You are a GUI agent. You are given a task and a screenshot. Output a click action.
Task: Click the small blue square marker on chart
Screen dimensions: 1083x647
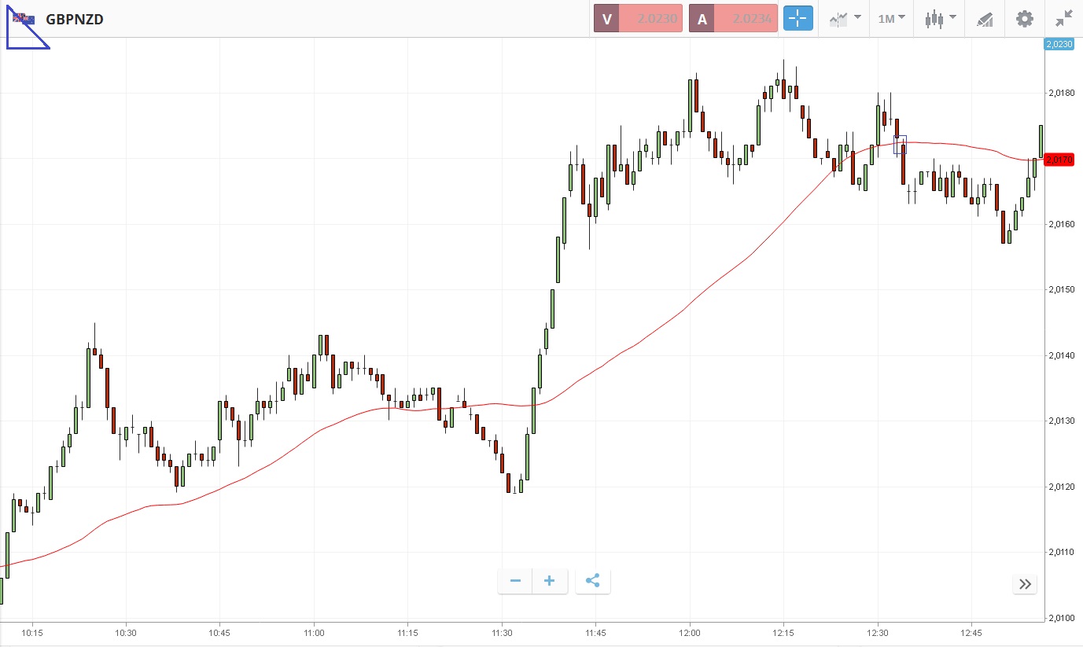coord(900,145)
